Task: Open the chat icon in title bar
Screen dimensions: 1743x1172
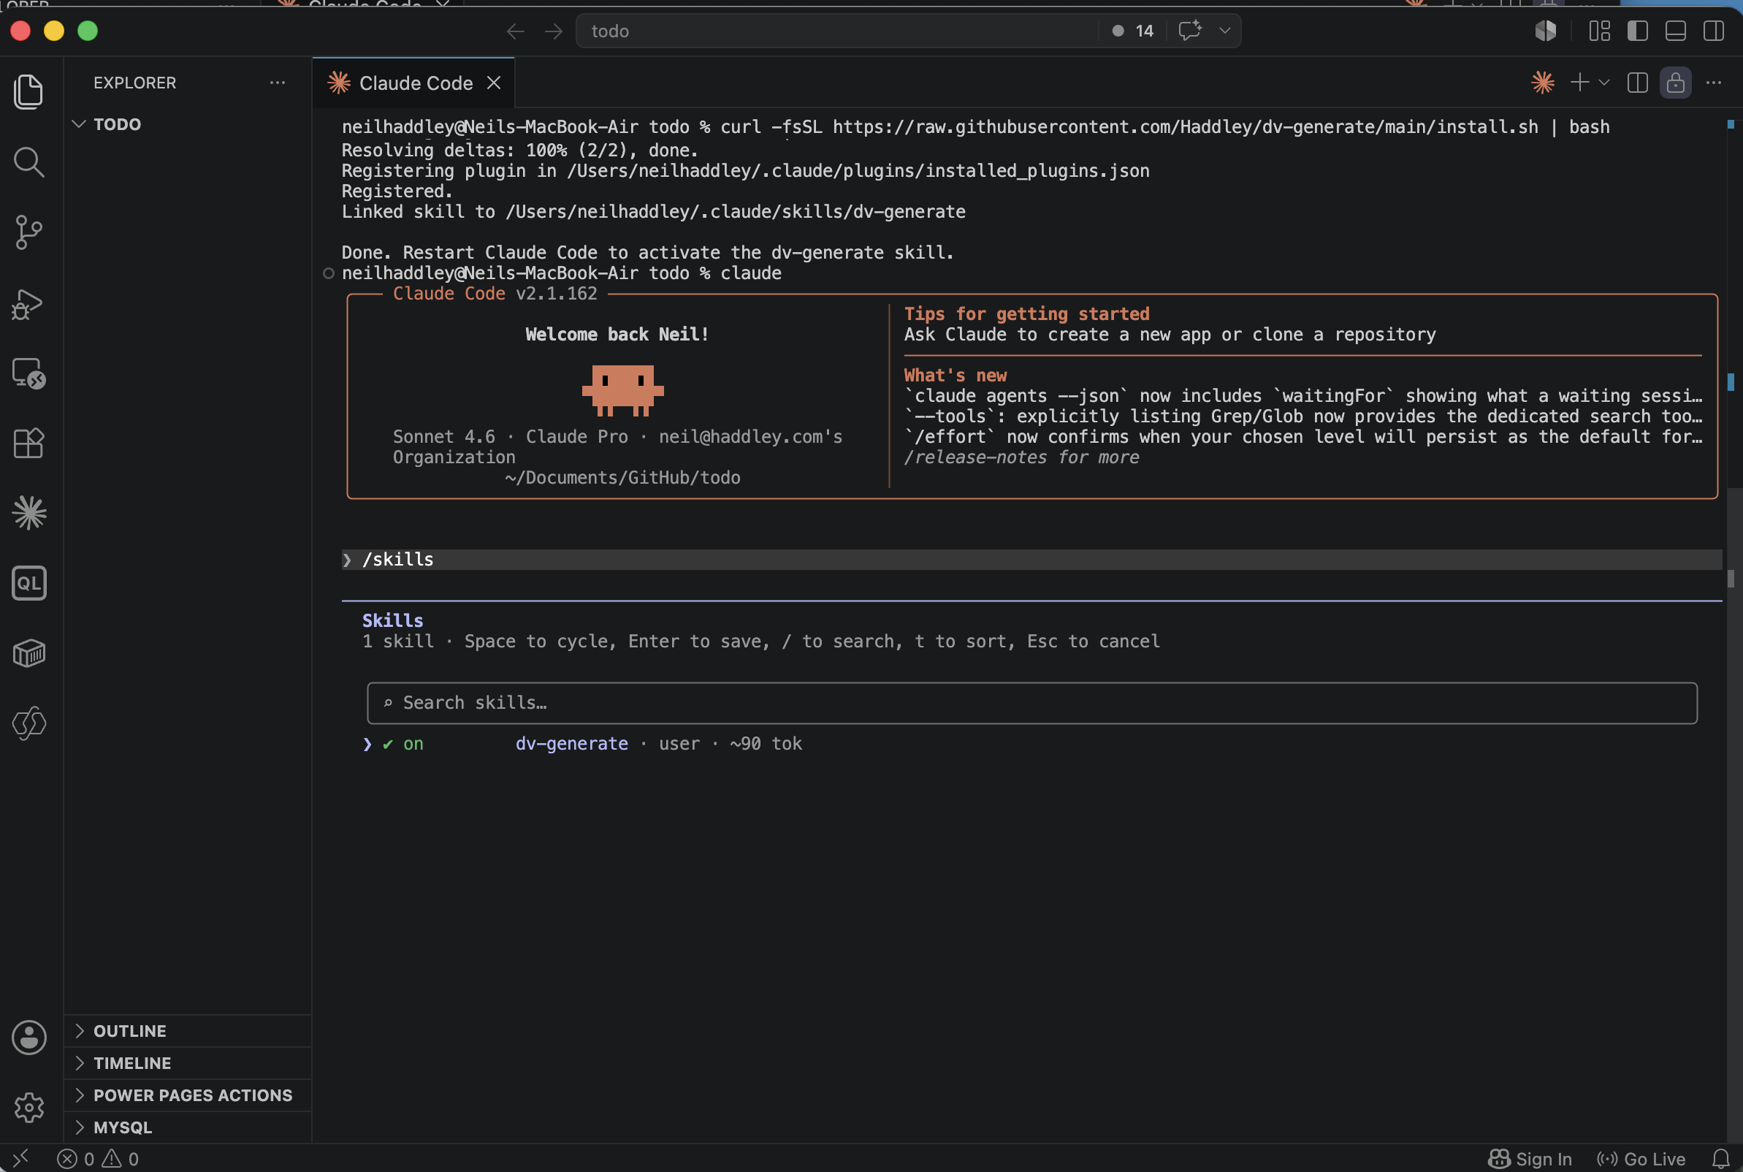Action: pyautogui.click(x=1189, y=31)
